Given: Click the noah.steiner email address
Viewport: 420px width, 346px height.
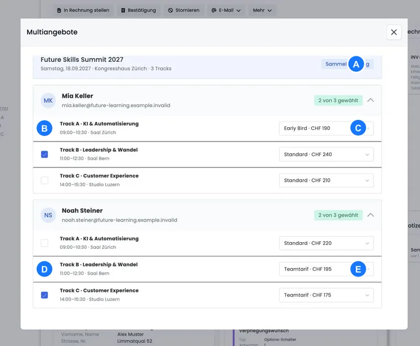Looking at the screenshot, I should point(119,220).
